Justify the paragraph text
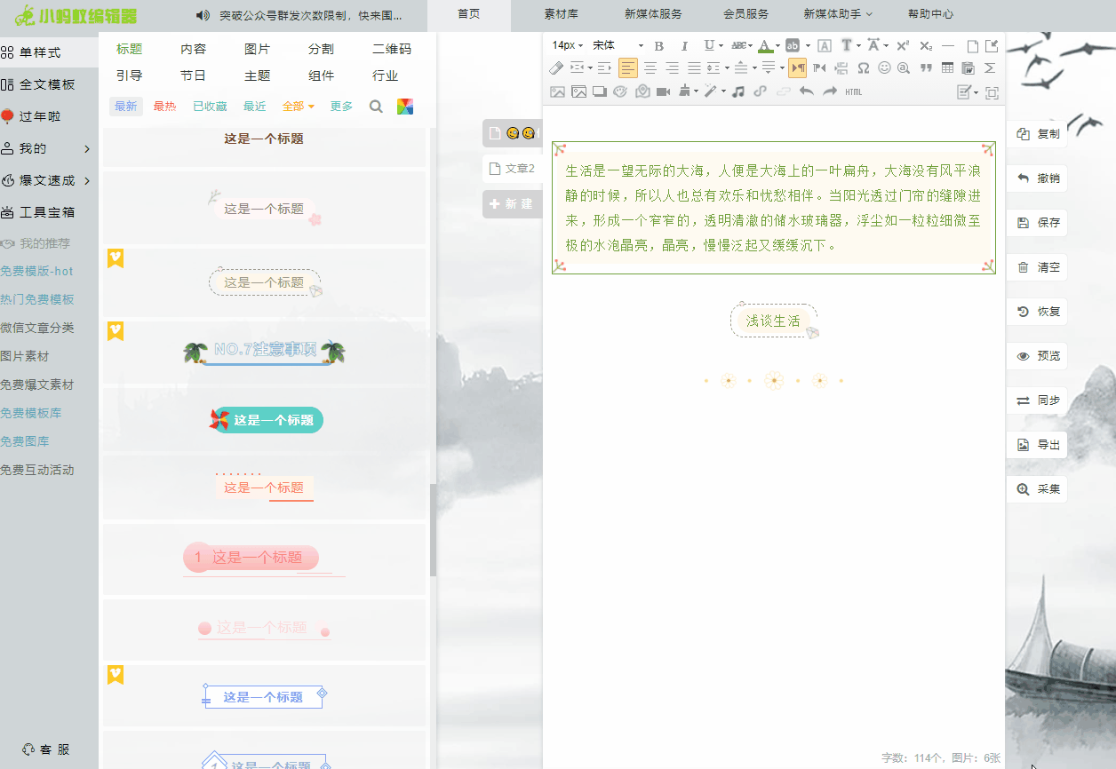 pos(694,68)
